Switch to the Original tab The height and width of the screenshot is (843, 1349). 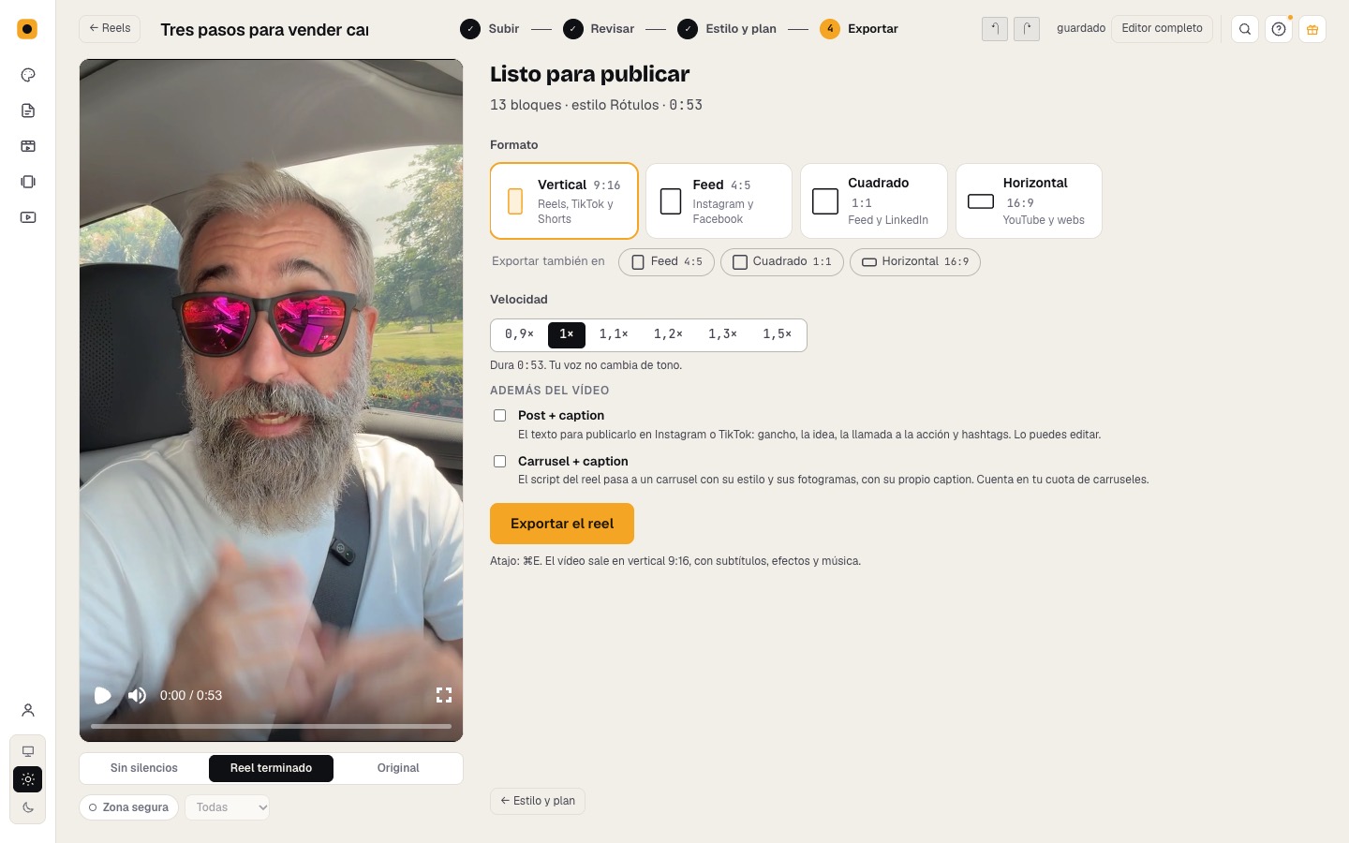coord(398,768)
